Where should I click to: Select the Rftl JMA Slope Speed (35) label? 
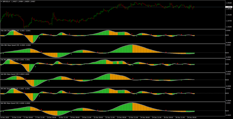10,89
